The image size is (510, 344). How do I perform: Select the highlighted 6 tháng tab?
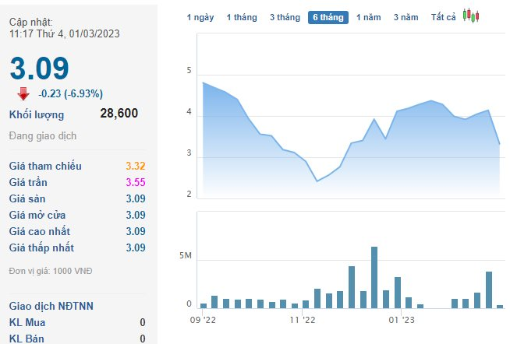point(328,17)
